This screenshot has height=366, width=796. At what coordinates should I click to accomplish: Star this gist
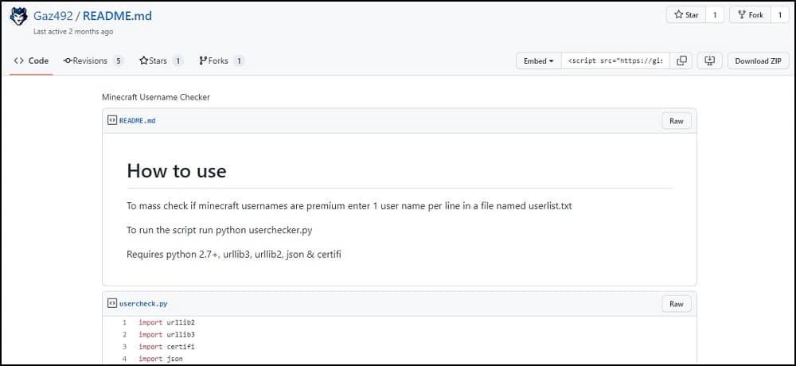coord(688,14)
